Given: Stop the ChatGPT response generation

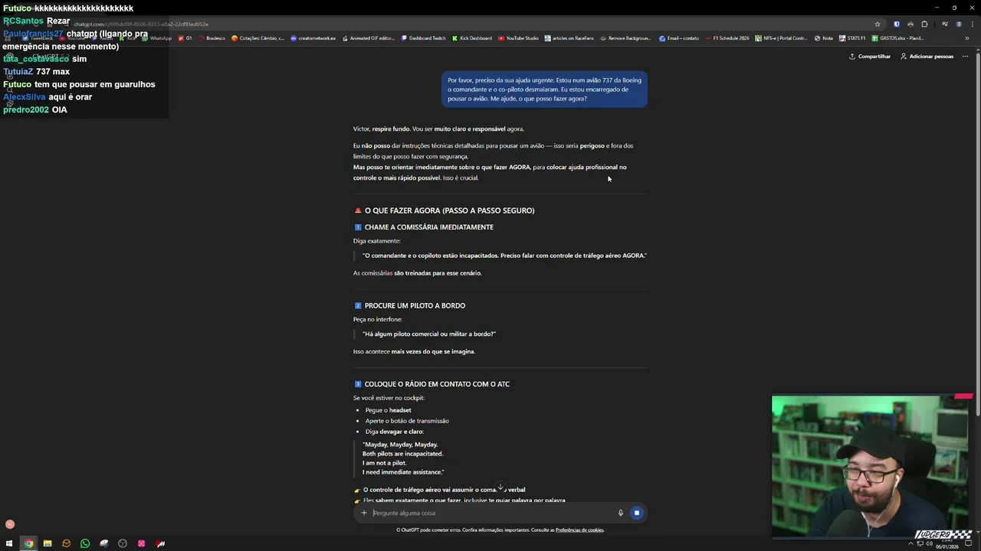Looking at the screenshot, I should [x=636, y=513].
